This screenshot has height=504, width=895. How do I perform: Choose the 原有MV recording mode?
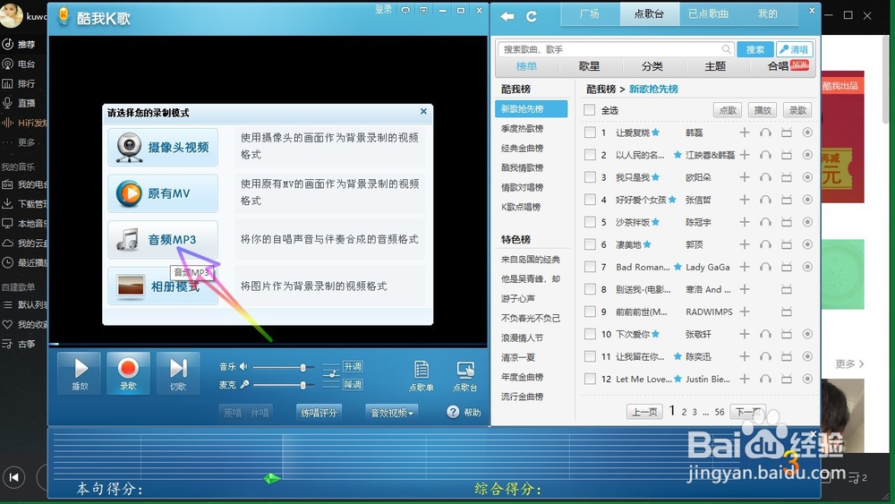click(x=163, y=193)
